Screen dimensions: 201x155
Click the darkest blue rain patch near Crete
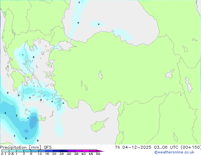pos(33,122)
